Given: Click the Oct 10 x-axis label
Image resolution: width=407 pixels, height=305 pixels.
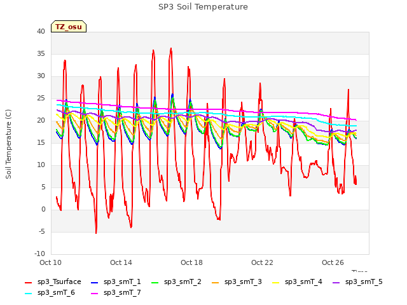Looking at the screenshot, I should 50,262.
